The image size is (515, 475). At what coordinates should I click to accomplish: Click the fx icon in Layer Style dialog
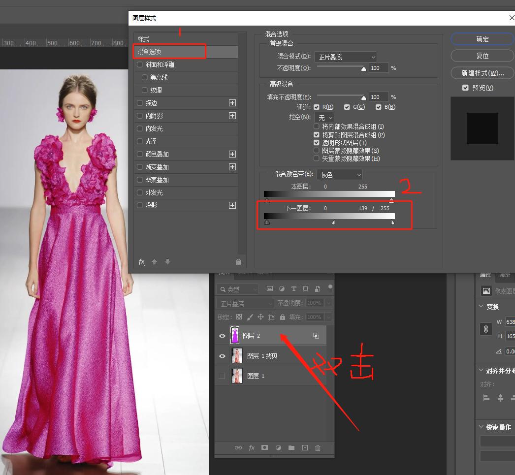point(142,262)
